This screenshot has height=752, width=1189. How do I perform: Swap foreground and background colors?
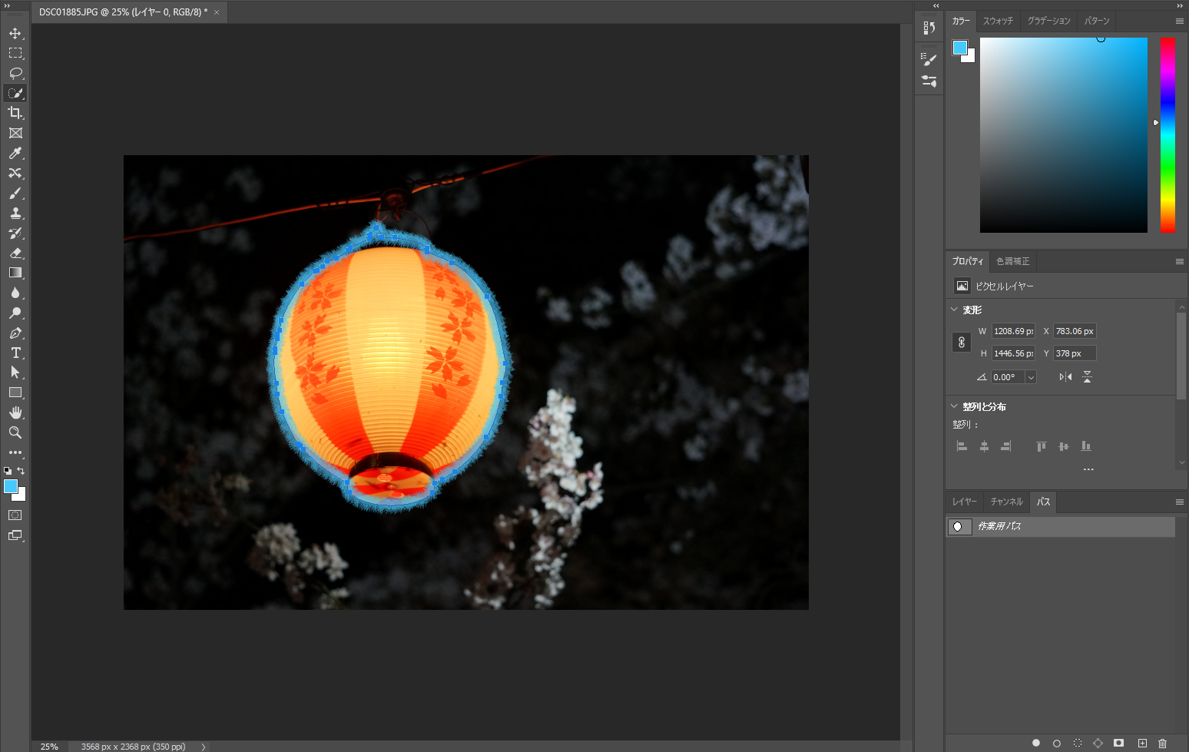coord(22,470)
